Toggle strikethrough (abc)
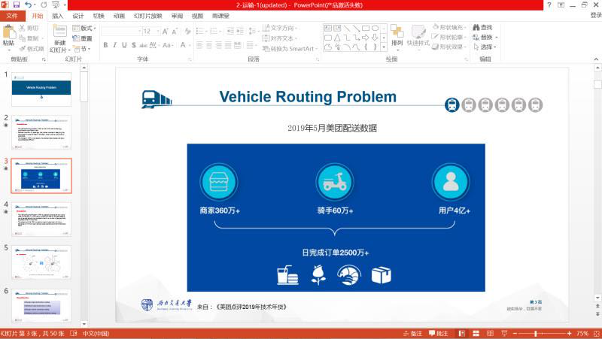 coord(144,45)
